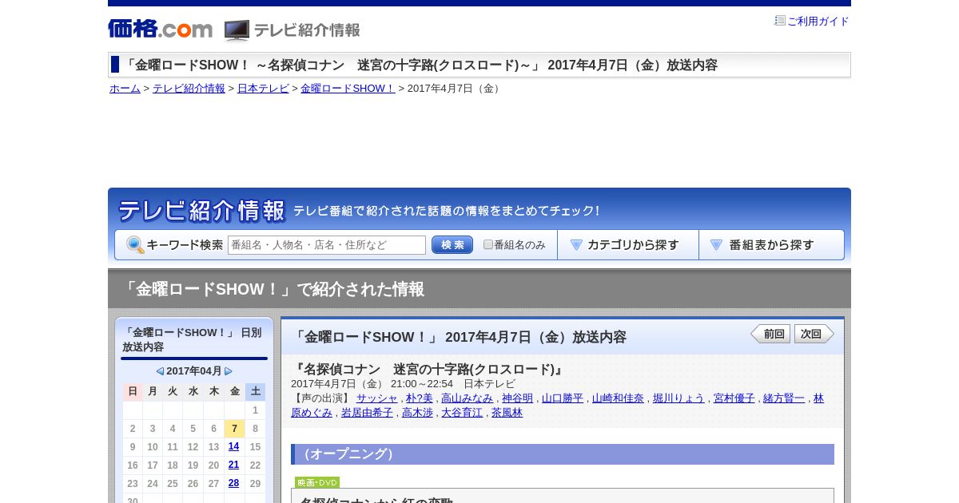This screenshot has width=959, height=503.
Task: Click the （オープニング） section header
Action: click(563, 454)
